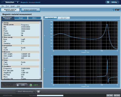Click the Integration Type value Cycle
The image size is (121, 97).
[x=23, y=48]
